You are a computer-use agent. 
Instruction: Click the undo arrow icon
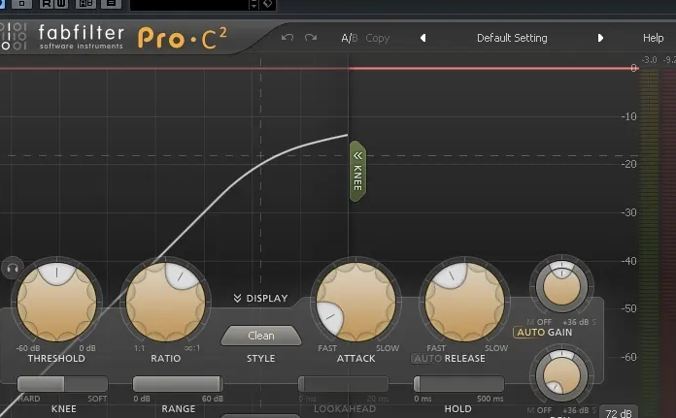pyautogui.click(x=287, y=38)
